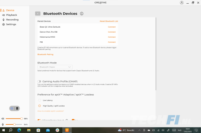Open the Mail app from taskbar
The height and width of the screenshot is (133, 201).
pos(48,130)
